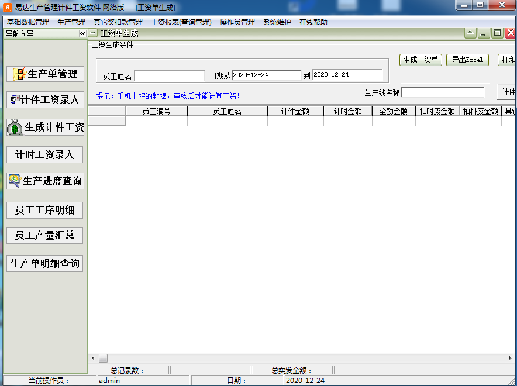Image resolution: width=517 pixels, height=386 pixels.
Task: Open 生产进度查询 using the magnifier icon
Action: click(15, 181)
